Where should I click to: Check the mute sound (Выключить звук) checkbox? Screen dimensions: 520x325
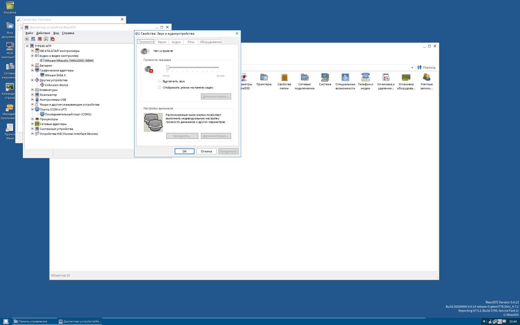[x=160, y=81]
